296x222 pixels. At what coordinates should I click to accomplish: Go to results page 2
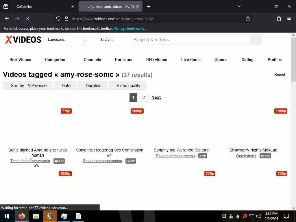tap(143, 97)
